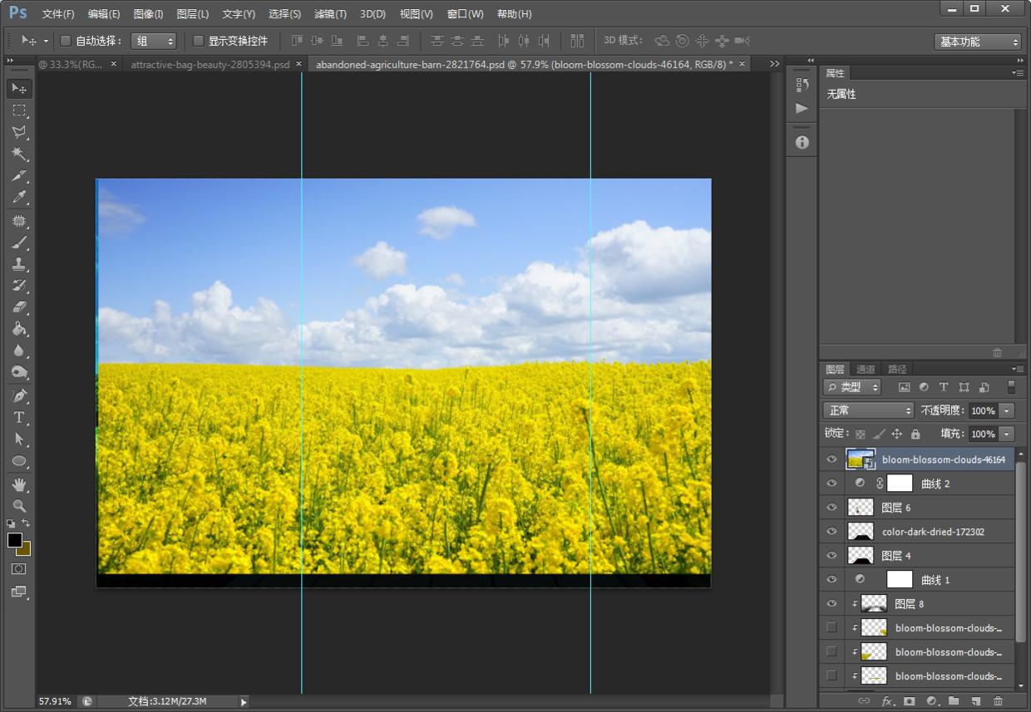Switch to the 通道 tab
Screen dimensions: 1031x712
coord(866,369)
